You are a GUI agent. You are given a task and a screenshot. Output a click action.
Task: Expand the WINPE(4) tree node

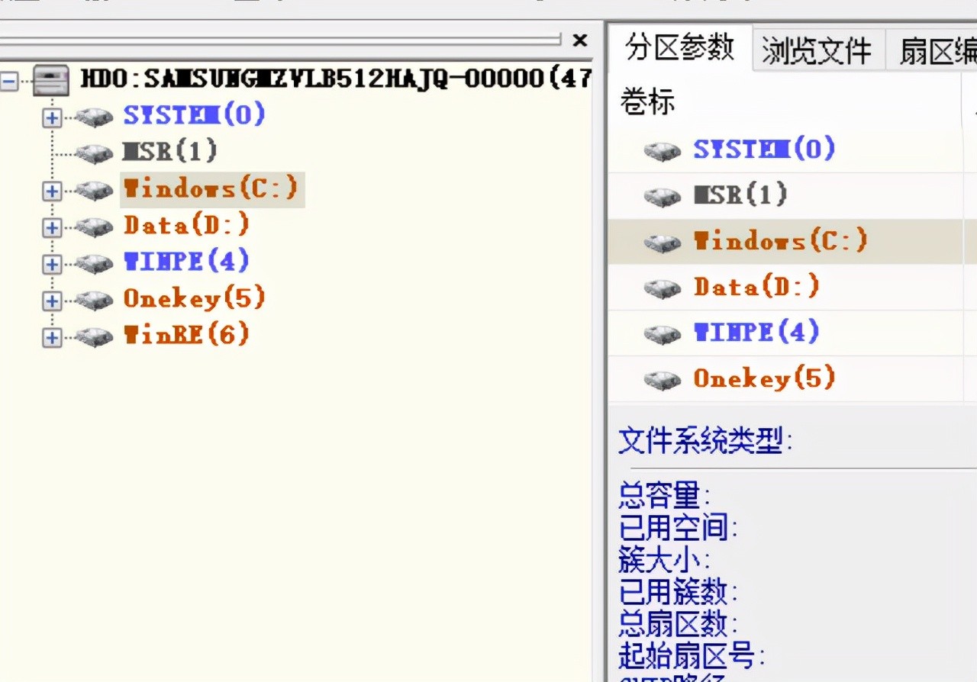click(x=52, y=264)
